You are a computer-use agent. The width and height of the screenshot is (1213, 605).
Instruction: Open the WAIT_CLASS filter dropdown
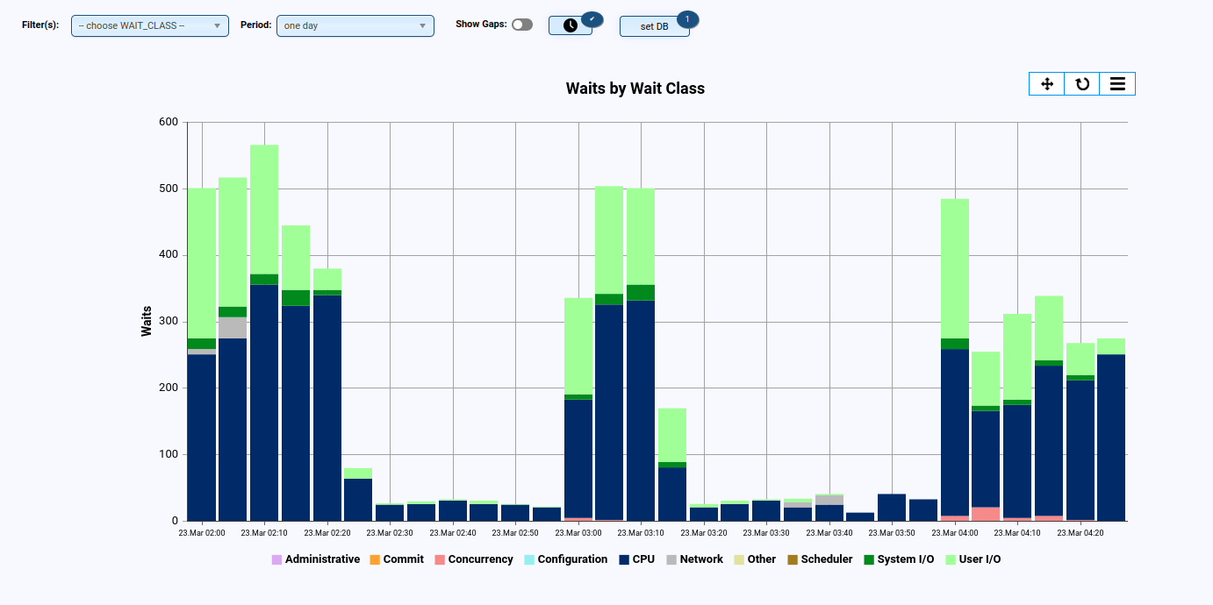tap(149, 25)
